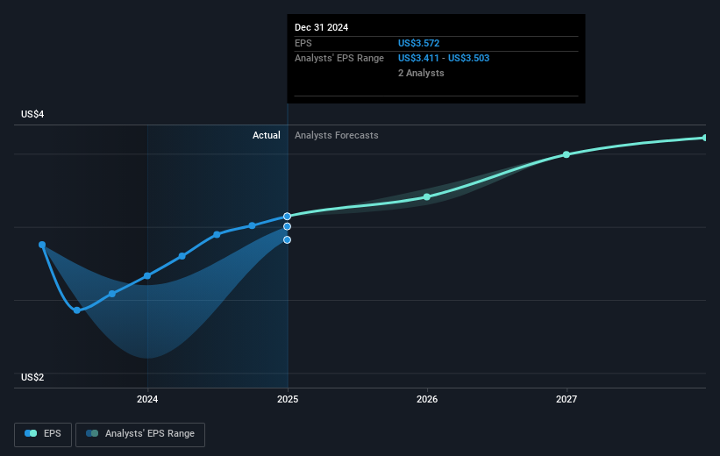This screenshot has height=456, width=720.
Task: Select the forecast data point at 2027
Action: tap(567, 154)
